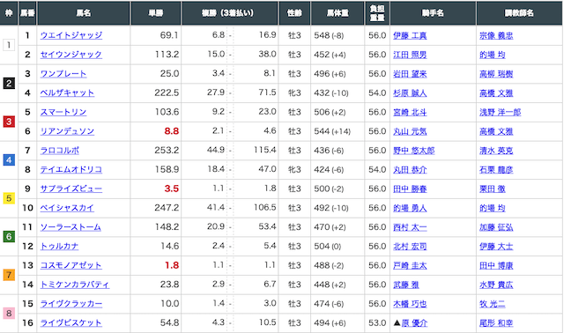This screenshot has height=333, width=564.
Task: Click the apprentice ▲ mark in row 16
Action: [397, 323]
